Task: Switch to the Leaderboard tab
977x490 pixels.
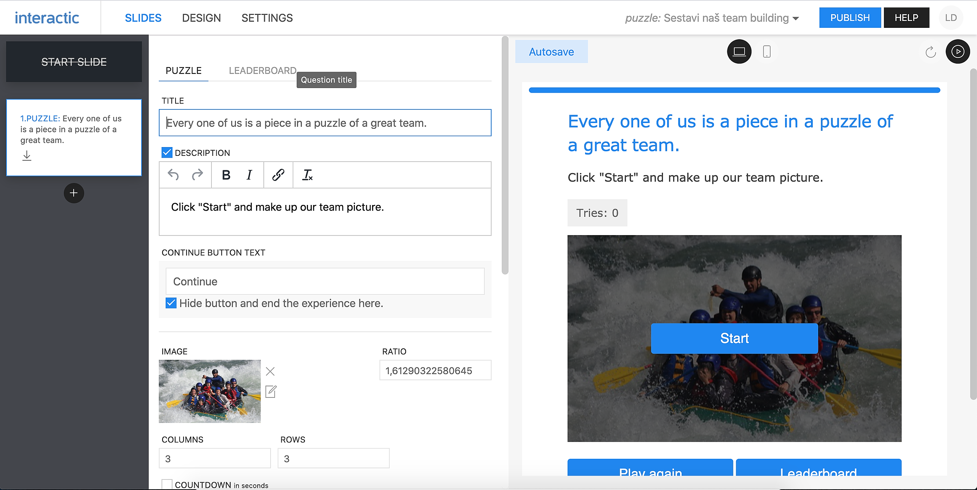Action: coord(263,70)
